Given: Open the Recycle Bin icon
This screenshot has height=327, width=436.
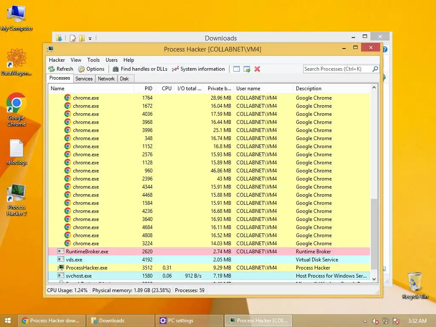Looking at the screenshot, I should coord(415,285).
